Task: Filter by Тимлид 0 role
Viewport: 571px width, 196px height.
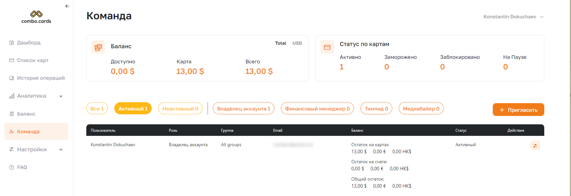Action: click(376, 108)
